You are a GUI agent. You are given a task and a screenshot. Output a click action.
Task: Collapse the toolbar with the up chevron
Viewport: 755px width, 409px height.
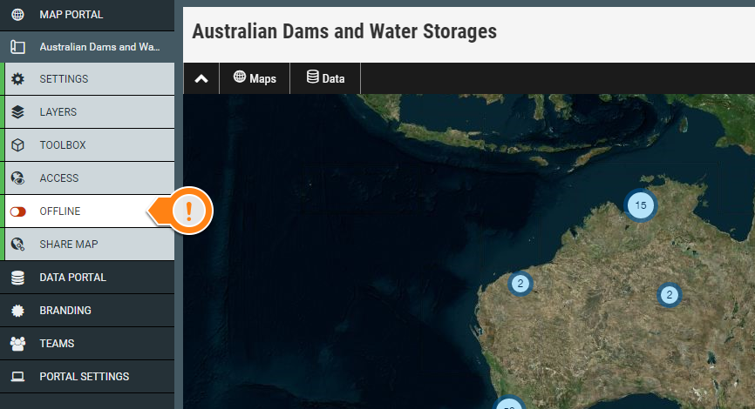click(x=201, y=78)
